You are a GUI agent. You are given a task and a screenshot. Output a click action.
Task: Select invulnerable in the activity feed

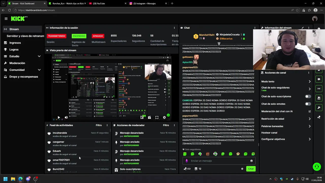60,133
